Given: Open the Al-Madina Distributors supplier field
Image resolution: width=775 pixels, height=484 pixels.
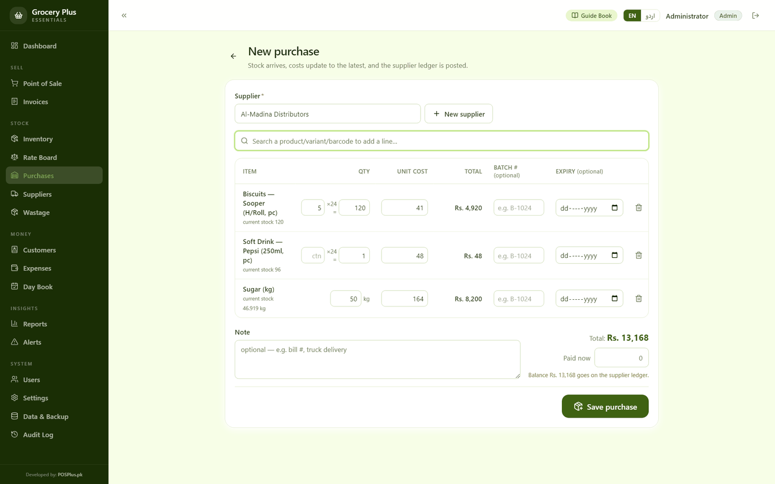Looking at the screenshot, I should 328,114.
